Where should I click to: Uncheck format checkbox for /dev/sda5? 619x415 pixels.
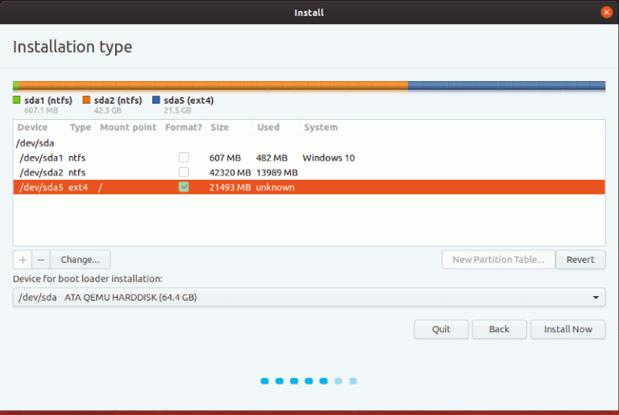click(184, 187)
